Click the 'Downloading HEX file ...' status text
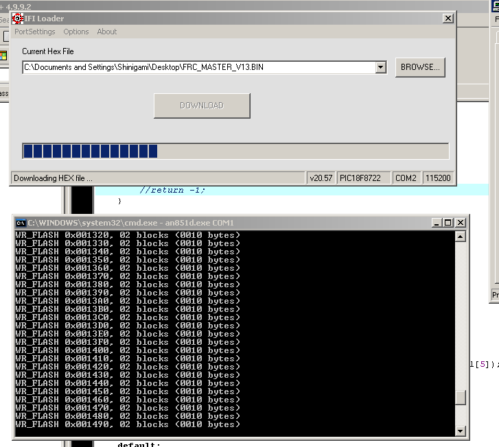The width and height of the screenshot is (499, 447). [53, 178]
